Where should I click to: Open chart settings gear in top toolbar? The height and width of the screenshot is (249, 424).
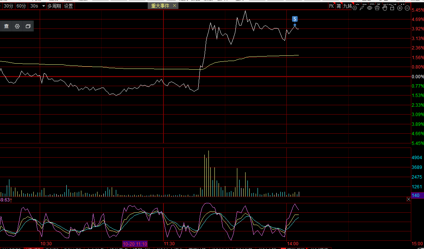[x=355, y=8]
